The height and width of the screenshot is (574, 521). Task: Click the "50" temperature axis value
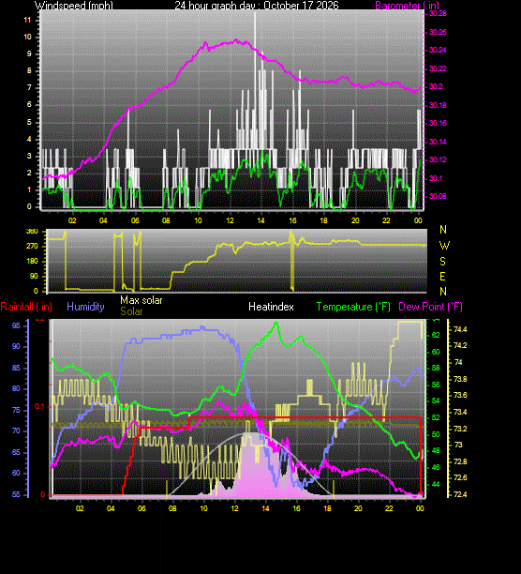[x=436, y=435]
